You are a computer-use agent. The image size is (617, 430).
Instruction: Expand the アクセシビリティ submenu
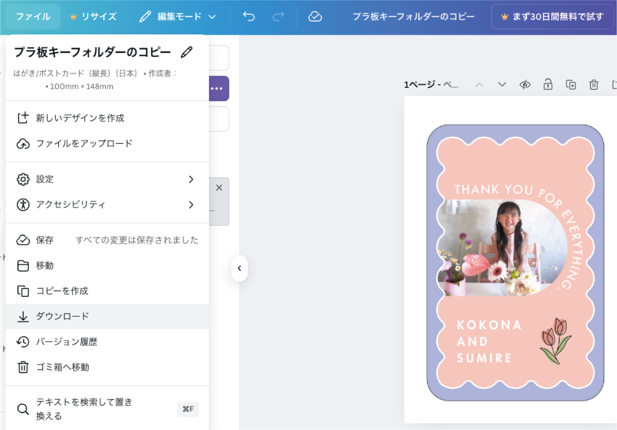coord(107,204)
